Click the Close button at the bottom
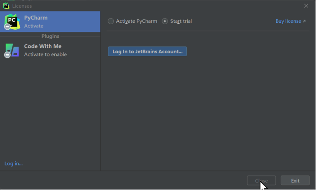 261,180
